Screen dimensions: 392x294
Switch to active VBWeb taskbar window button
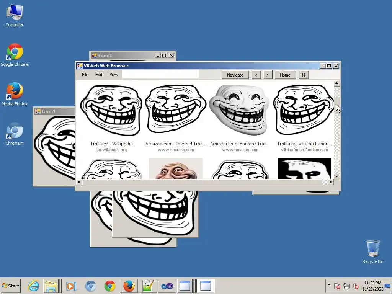(x=206, y=286)
